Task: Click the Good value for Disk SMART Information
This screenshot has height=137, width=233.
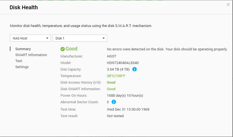Action: click(111, 89)
